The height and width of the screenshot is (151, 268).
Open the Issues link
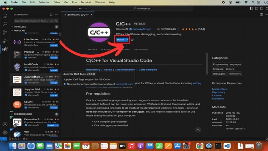coord(108,70)
